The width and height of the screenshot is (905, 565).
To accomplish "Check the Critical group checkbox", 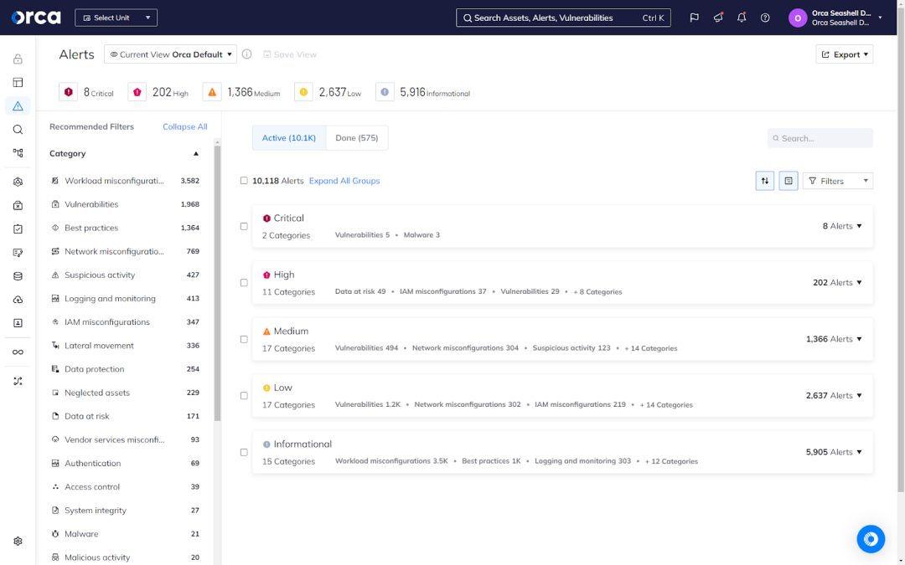I will (244, 227).
